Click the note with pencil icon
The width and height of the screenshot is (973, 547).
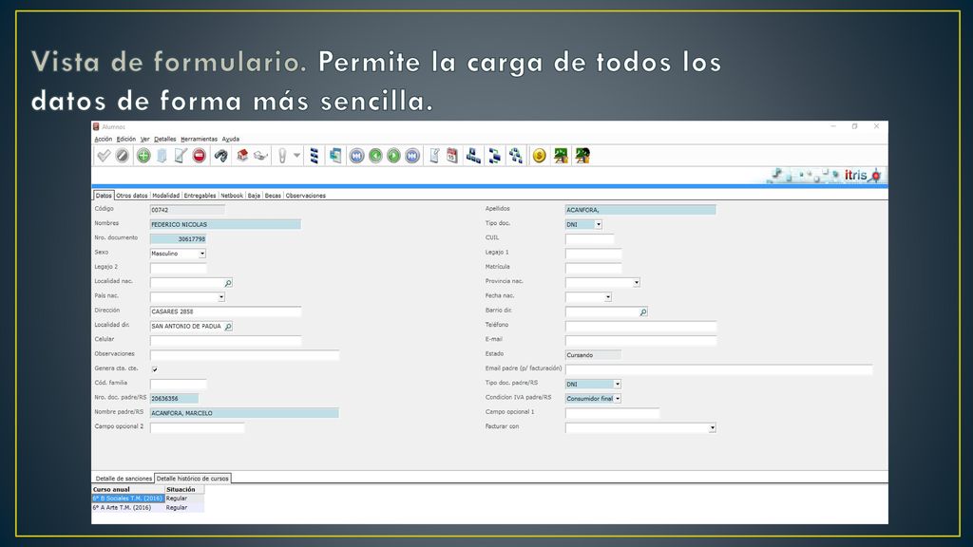point(434,156)
